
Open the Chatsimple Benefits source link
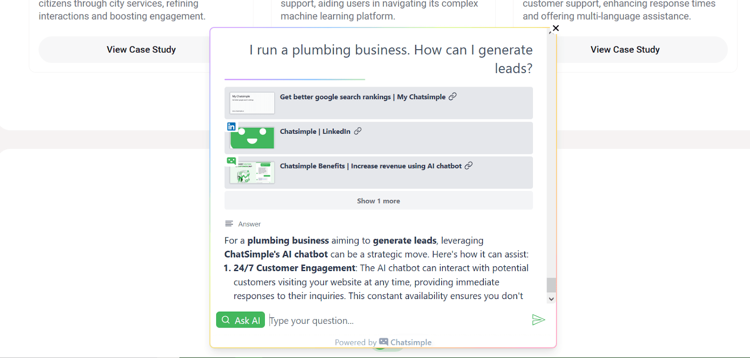[370, 166]
